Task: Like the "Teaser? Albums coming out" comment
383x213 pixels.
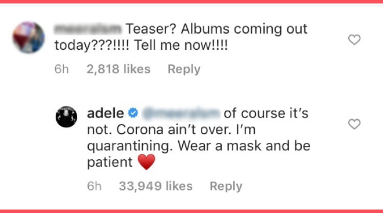Action: point(354,40)
